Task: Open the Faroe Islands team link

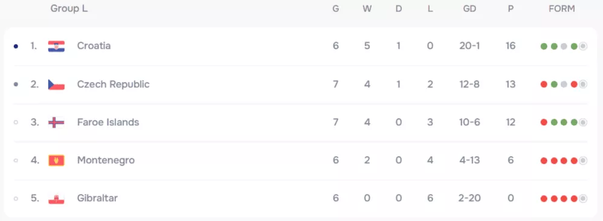Action: pyautogui.click(x=108, y=123)
